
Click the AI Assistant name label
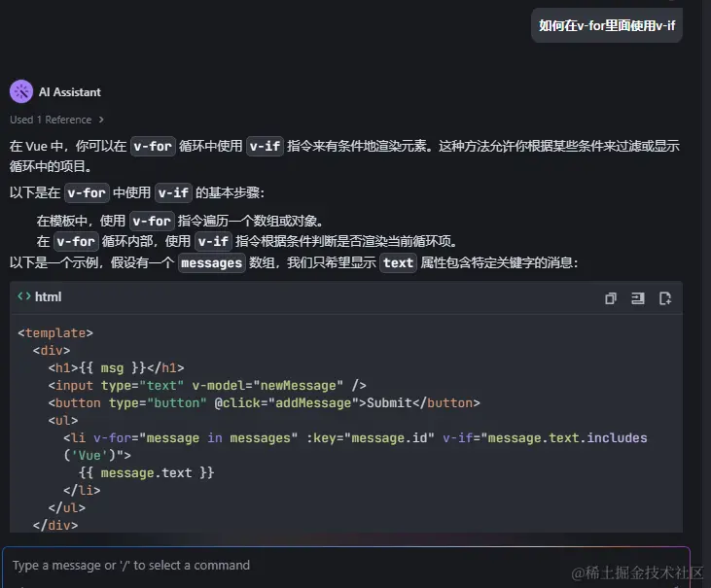tap(70, 92)
